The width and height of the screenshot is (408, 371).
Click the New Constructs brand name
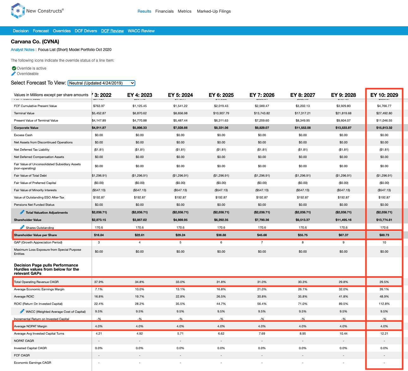[45, 11]
